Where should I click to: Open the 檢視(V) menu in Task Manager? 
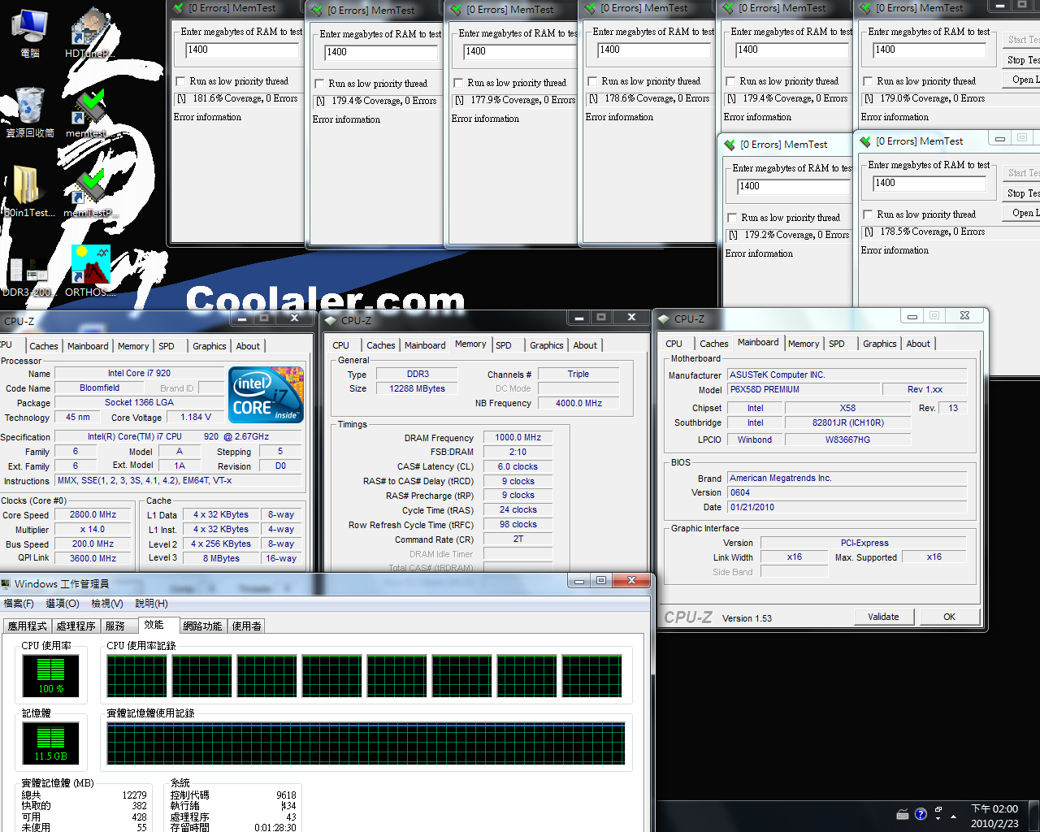(107, 604)
